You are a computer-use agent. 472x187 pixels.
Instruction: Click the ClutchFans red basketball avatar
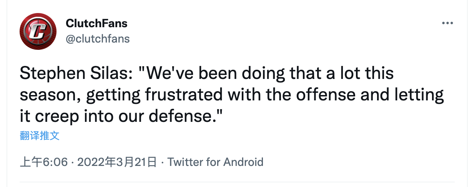coord(38,31)
